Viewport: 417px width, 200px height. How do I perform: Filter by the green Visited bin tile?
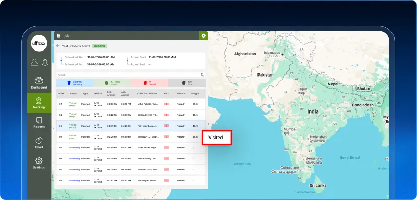(113, 83)
